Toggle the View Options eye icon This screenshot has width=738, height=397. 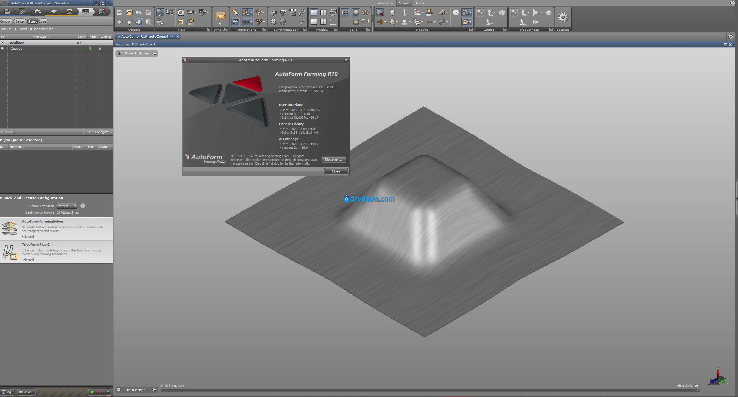click(x=119, y=53)
